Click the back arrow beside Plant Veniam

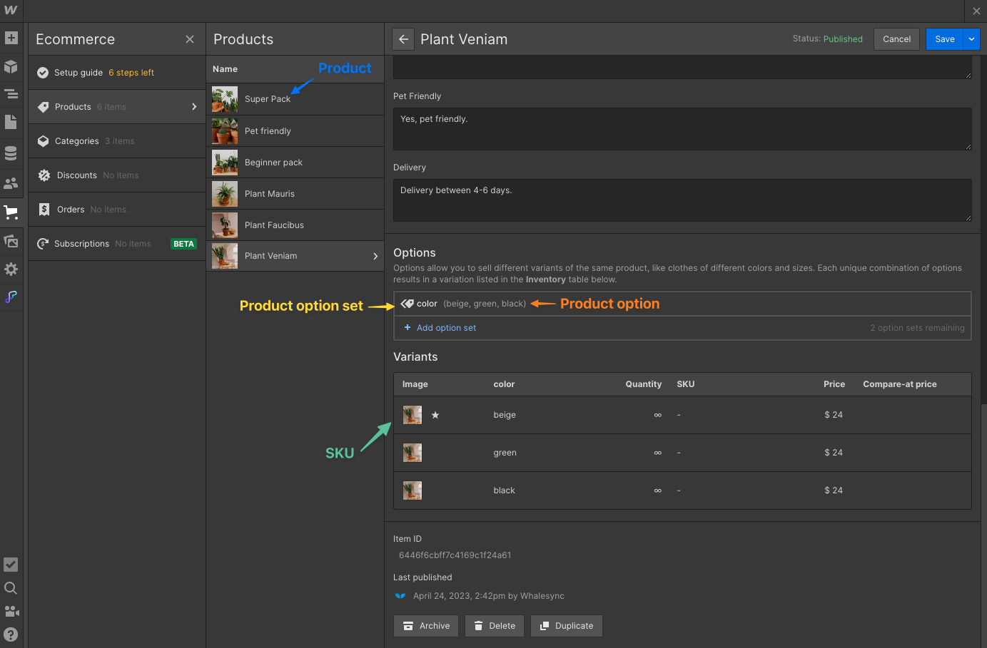point(403,39)
